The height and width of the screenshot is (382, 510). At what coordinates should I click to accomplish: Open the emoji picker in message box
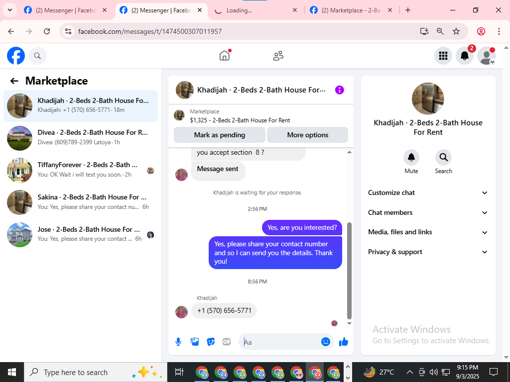(x=326, y=342)
